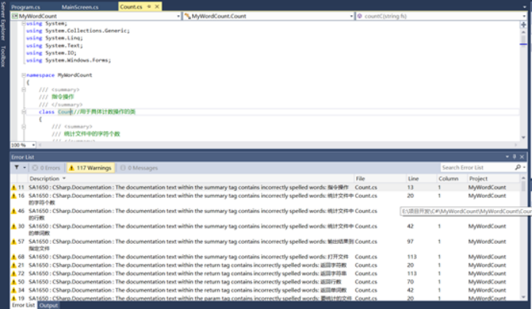Select warning 72 row in Error List
This screenshot has width=532, height=309.
[266, 274]
